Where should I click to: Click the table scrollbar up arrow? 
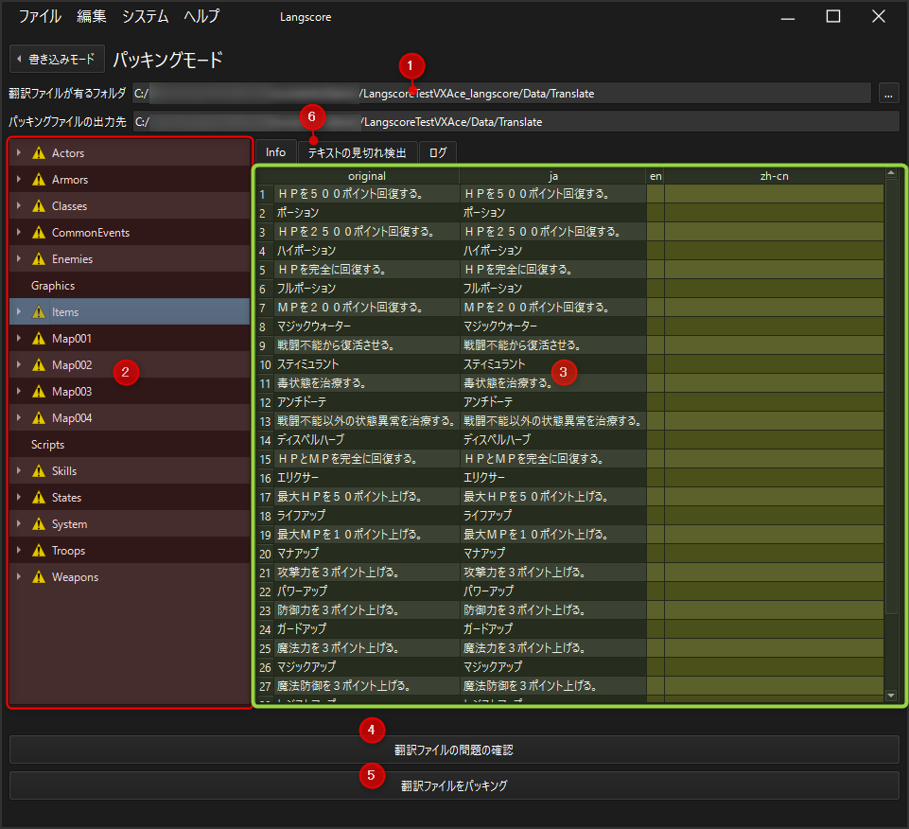pyautogui.click(x=891, y=173)
